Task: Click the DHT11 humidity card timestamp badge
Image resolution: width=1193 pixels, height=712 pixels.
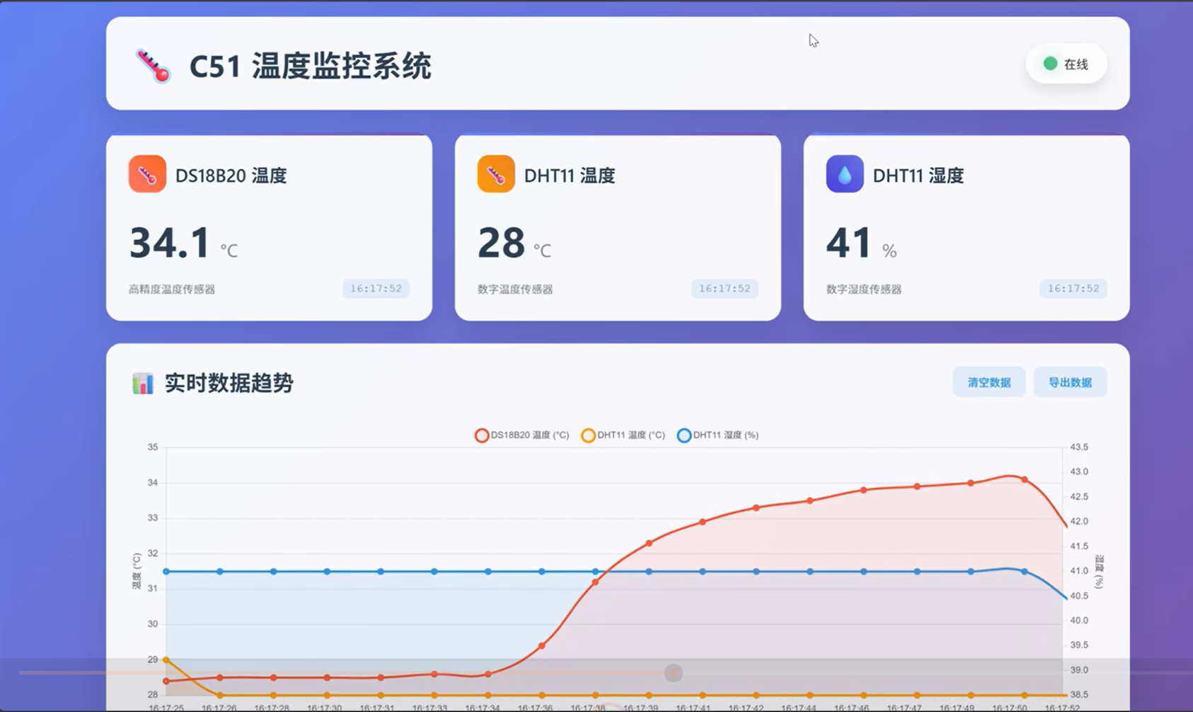Action: point(1073,289)
